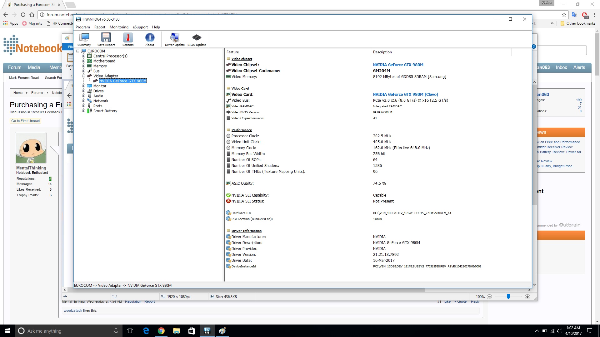
Task: Collapse the Video Adapter tree node
Action: (x=83, y=76)
